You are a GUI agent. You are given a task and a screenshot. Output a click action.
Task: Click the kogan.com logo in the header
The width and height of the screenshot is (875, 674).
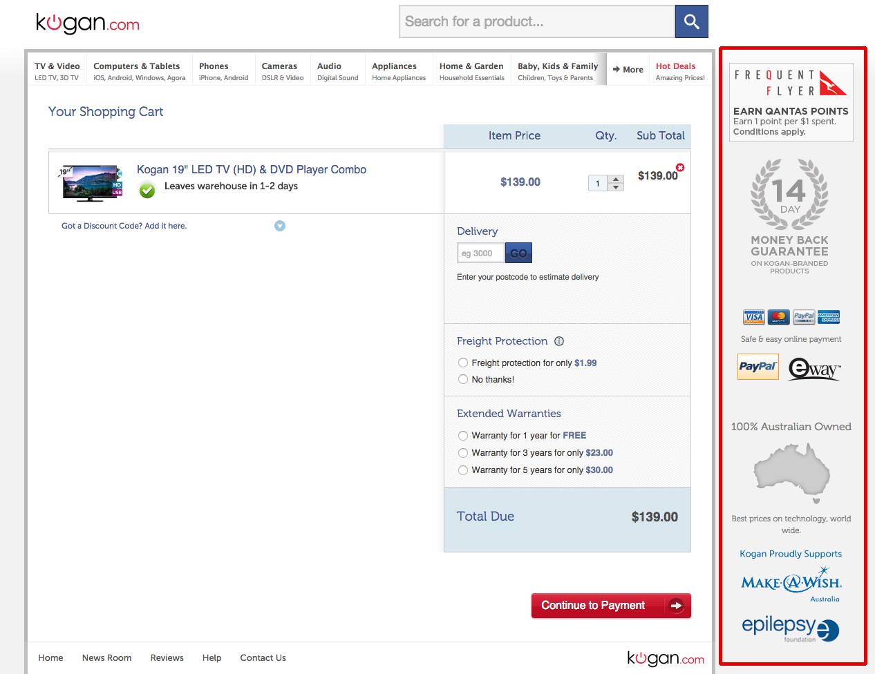coord(88,23)
